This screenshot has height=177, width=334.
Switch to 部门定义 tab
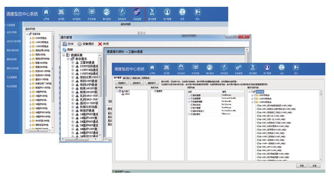click(x=127, y=78)
